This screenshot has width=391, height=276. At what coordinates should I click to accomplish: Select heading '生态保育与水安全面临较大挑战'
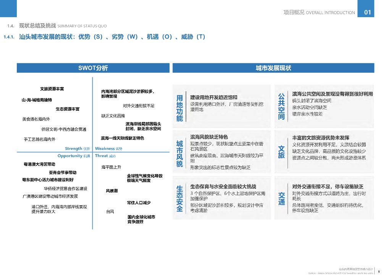coord(223,186)
